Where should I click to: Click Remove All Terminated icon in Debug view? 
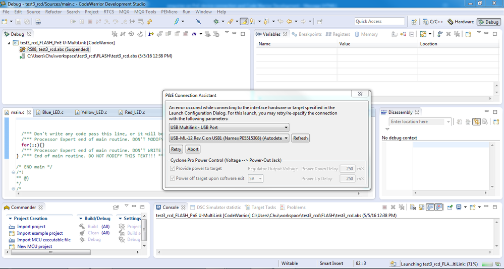114,34
